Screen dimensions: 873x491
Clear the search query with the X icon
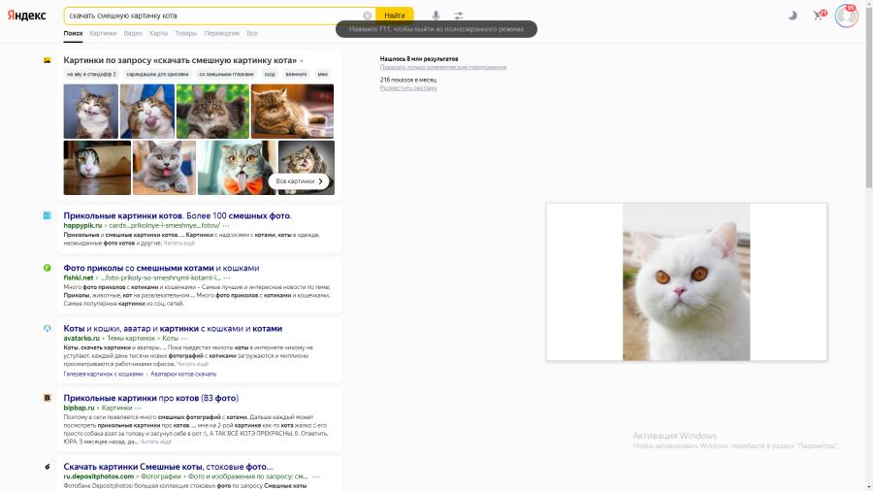click(x=367, y=16)
